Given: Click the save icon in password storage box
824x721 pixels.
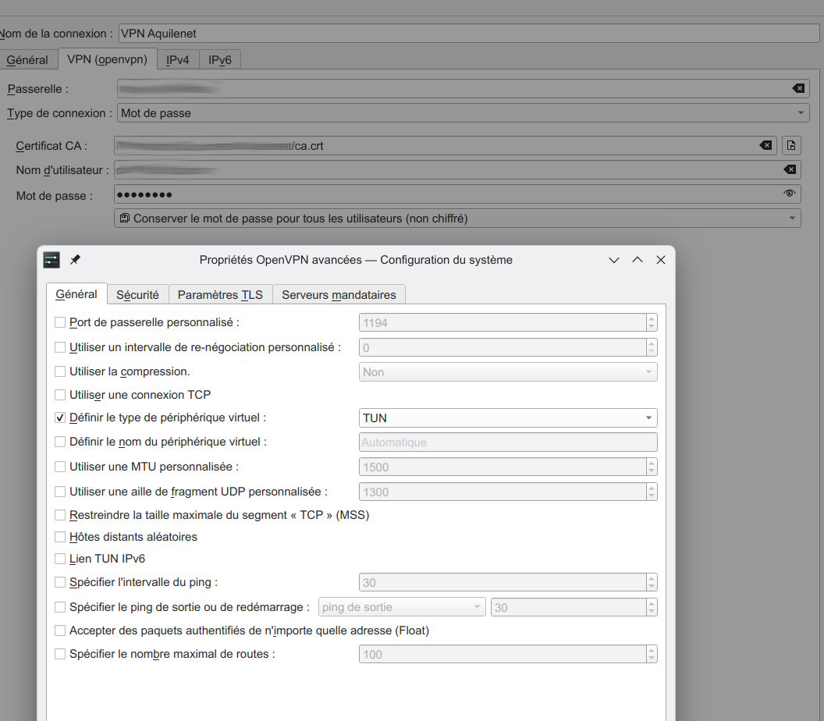Looking at the screenshot, I should [125, 218].
